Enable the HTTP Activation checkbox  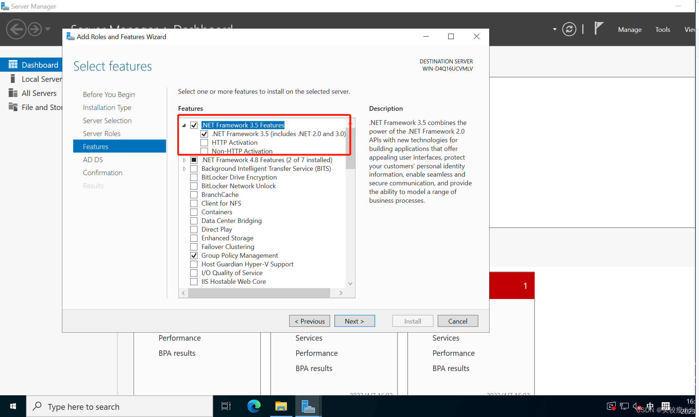click(204, 142)
